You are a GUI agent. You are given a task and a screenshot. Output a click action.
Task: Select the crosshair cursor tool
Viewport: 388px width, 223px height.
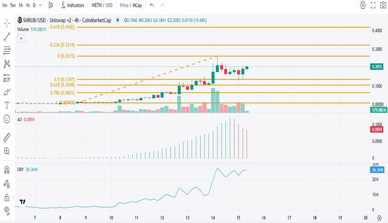click(7, 23)
